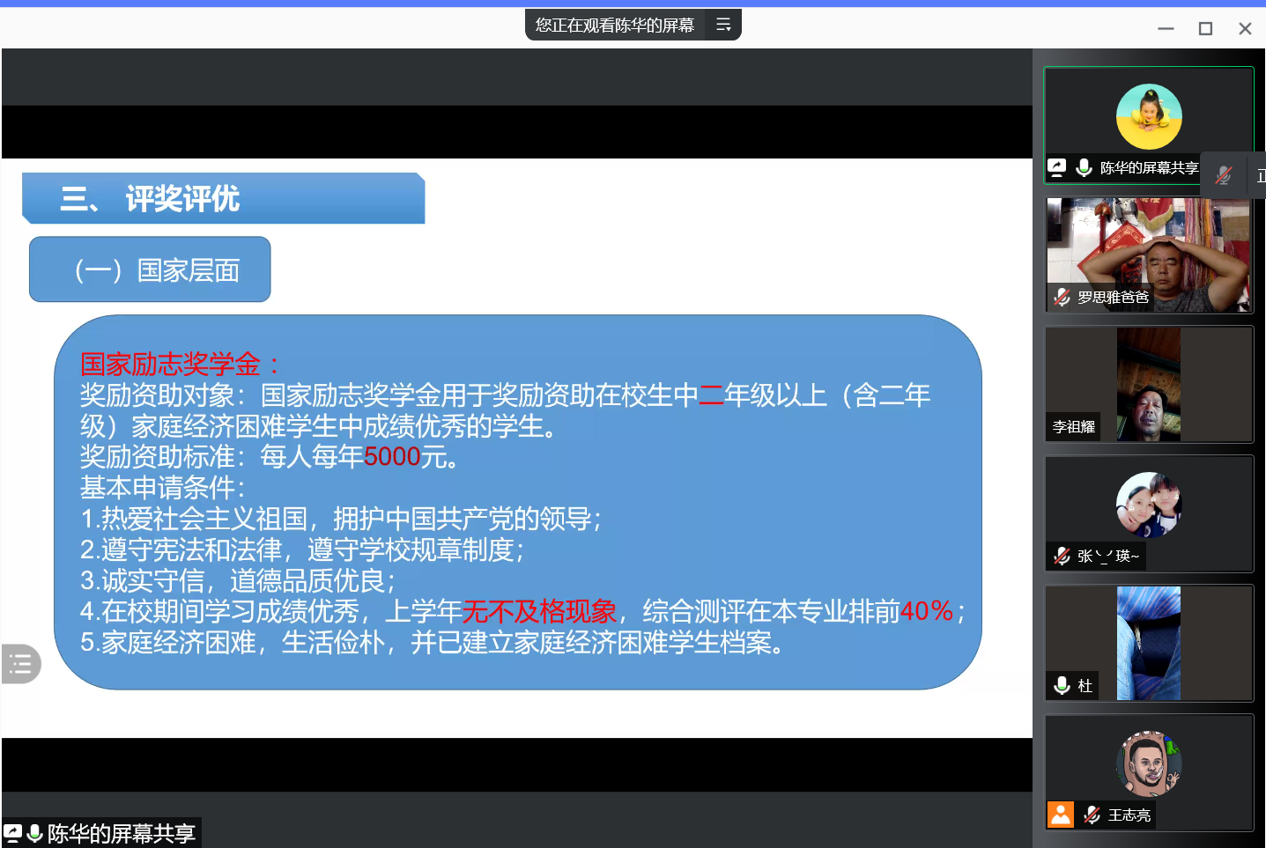Viewport: 1266px width, 848px height.
Task: Click screen share icon in 陈华 tile
Action: point(1057,167)
